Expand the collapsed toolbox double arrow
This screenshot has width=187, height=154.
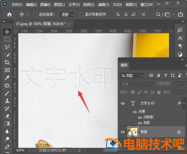tap(4, 21)
